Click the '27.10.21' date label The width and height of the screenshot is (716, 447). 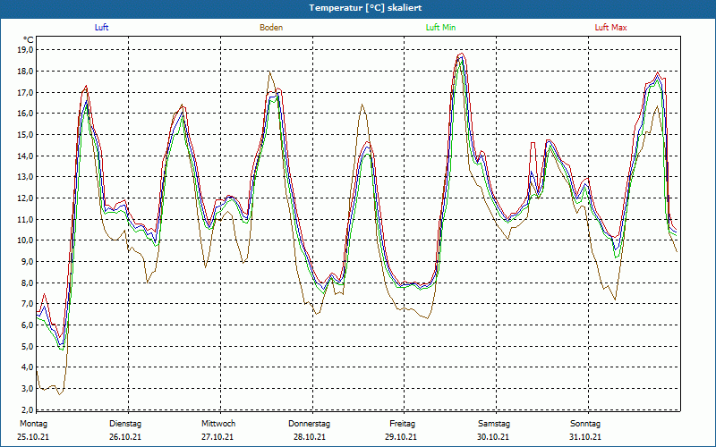(x=217, y=437)
